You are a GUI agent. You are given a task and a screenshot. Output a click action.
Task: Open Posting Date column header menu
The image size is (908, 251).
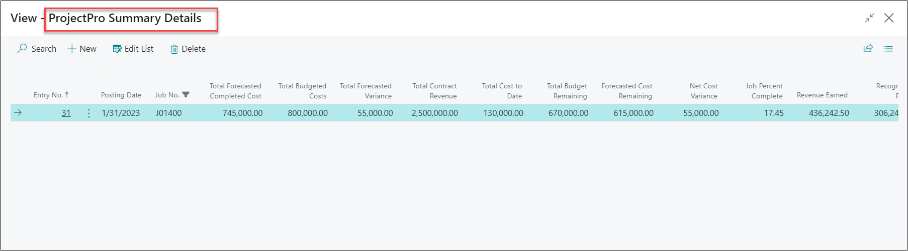(x=121, y=95)
